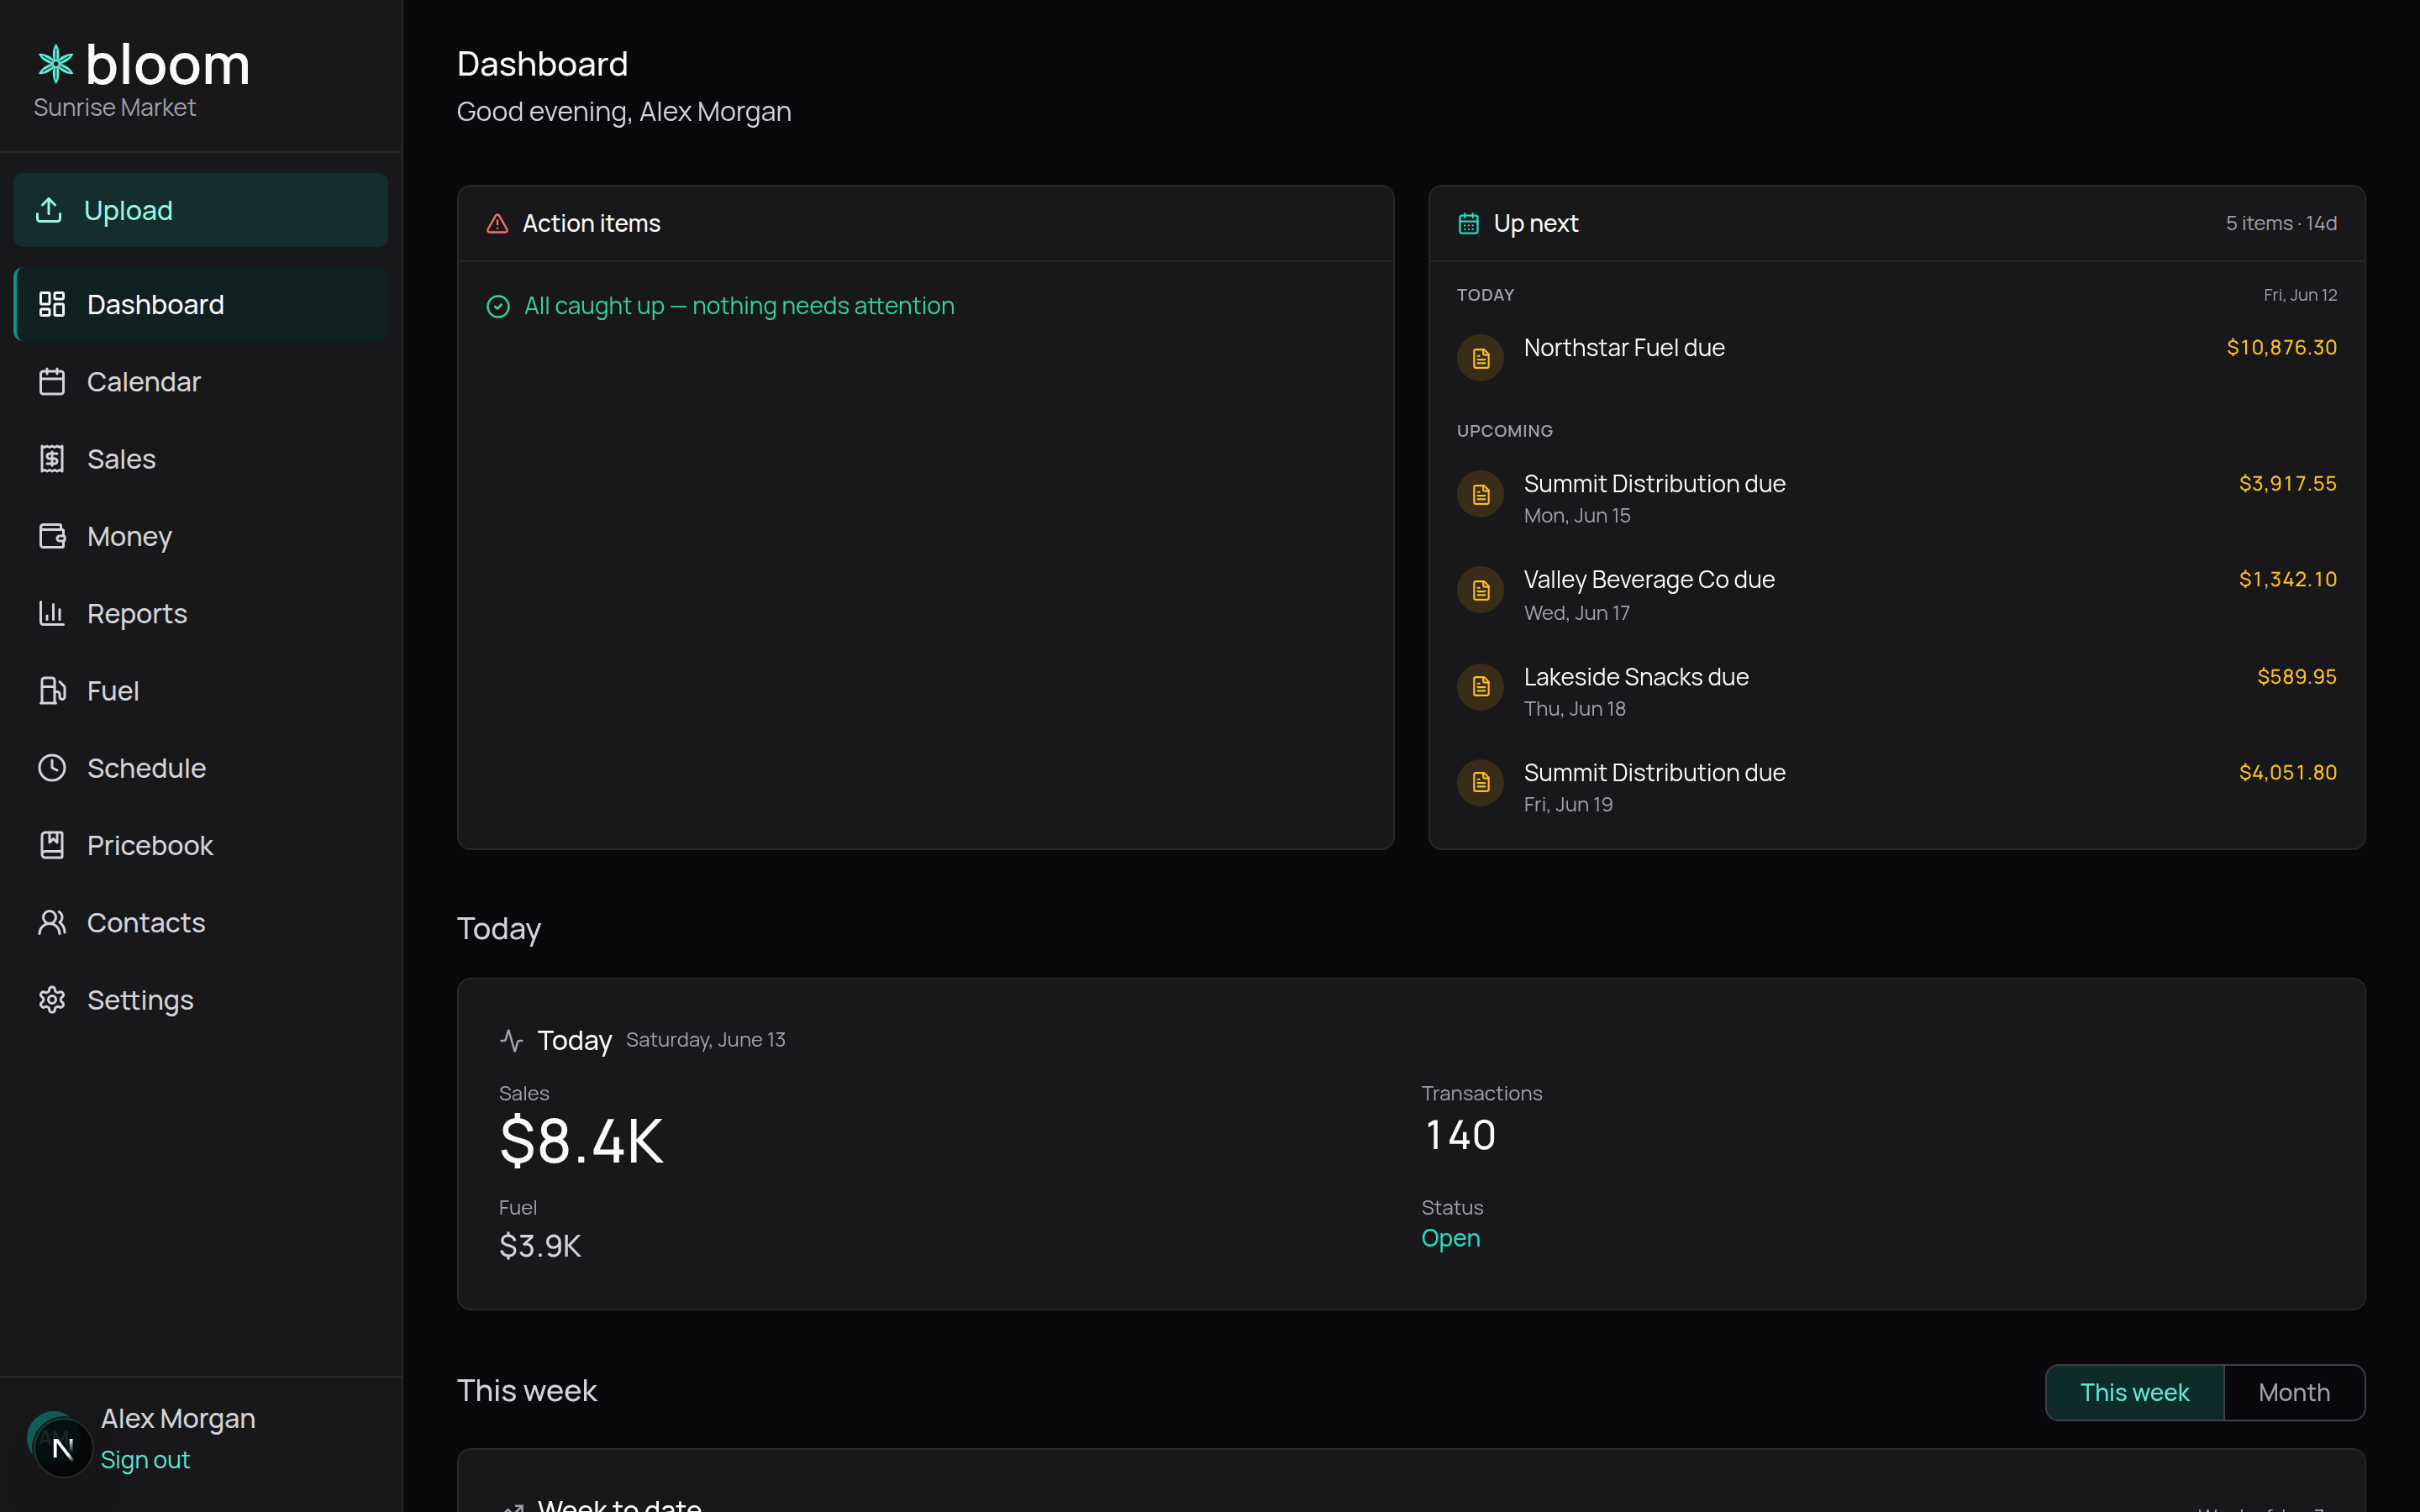Viewport: 2420px width, 1512px height.
Task: Click the 140 transactions value
Action: pyautogui.click(x=1460, y=1135)
